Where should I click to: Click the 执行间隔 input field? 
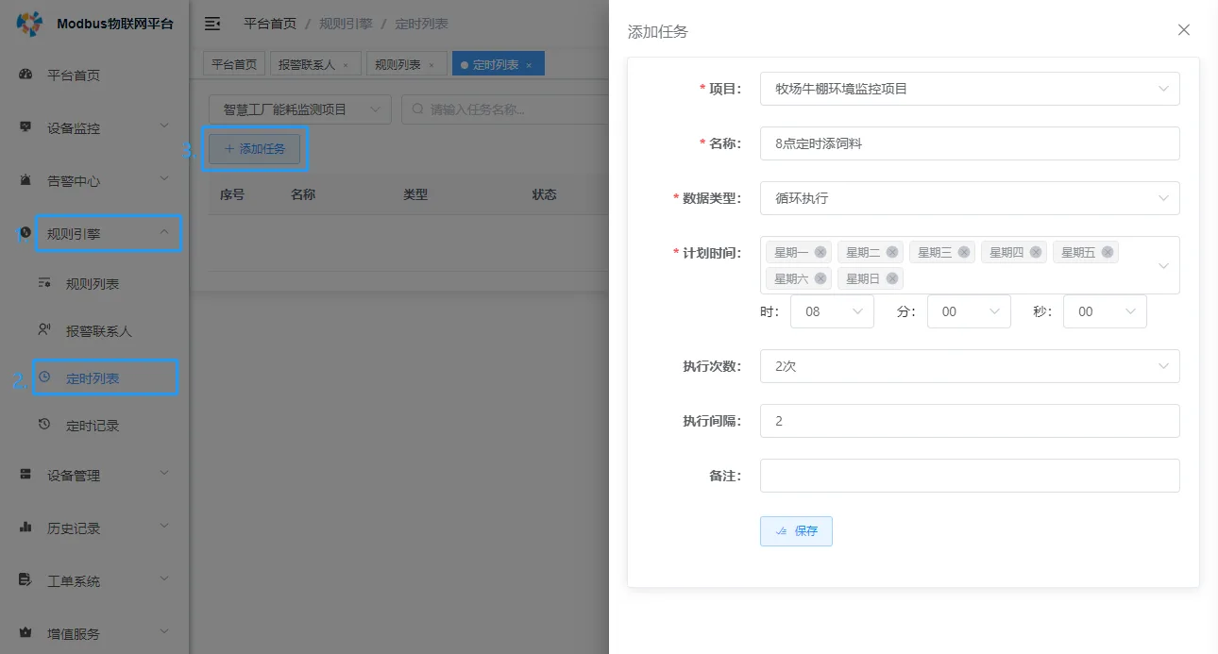[x=970, y=421]
